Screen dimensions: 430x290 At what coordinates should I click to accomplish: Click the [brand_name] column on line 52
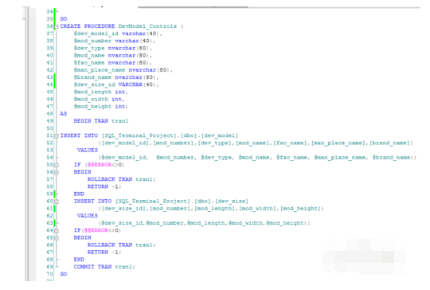[389, 143]
